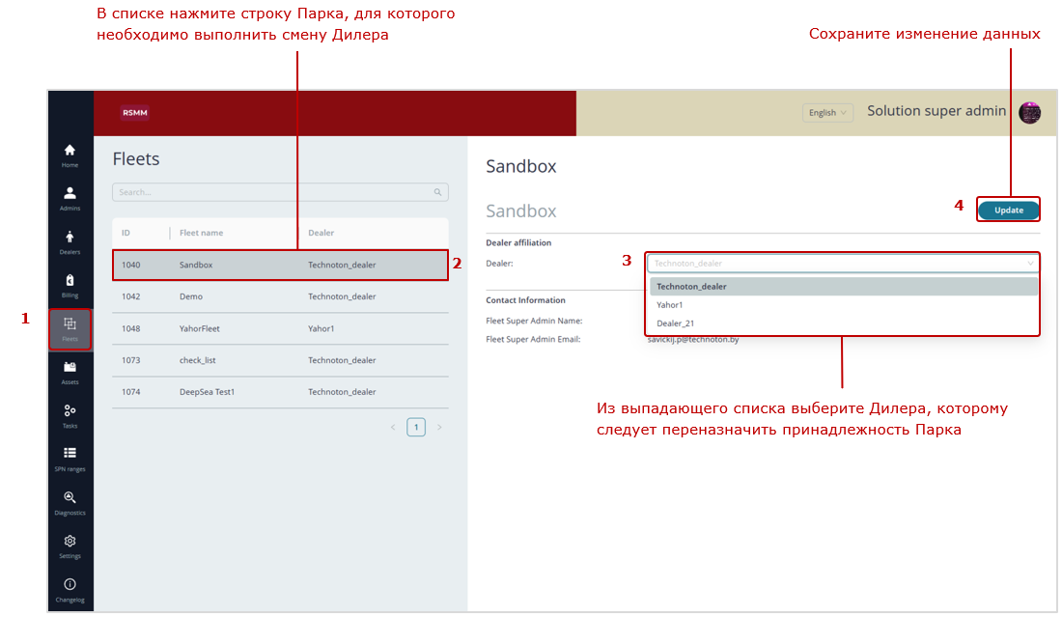Open the Dealers sidebar icon
Screen dimensions: 1062x617
70,241
